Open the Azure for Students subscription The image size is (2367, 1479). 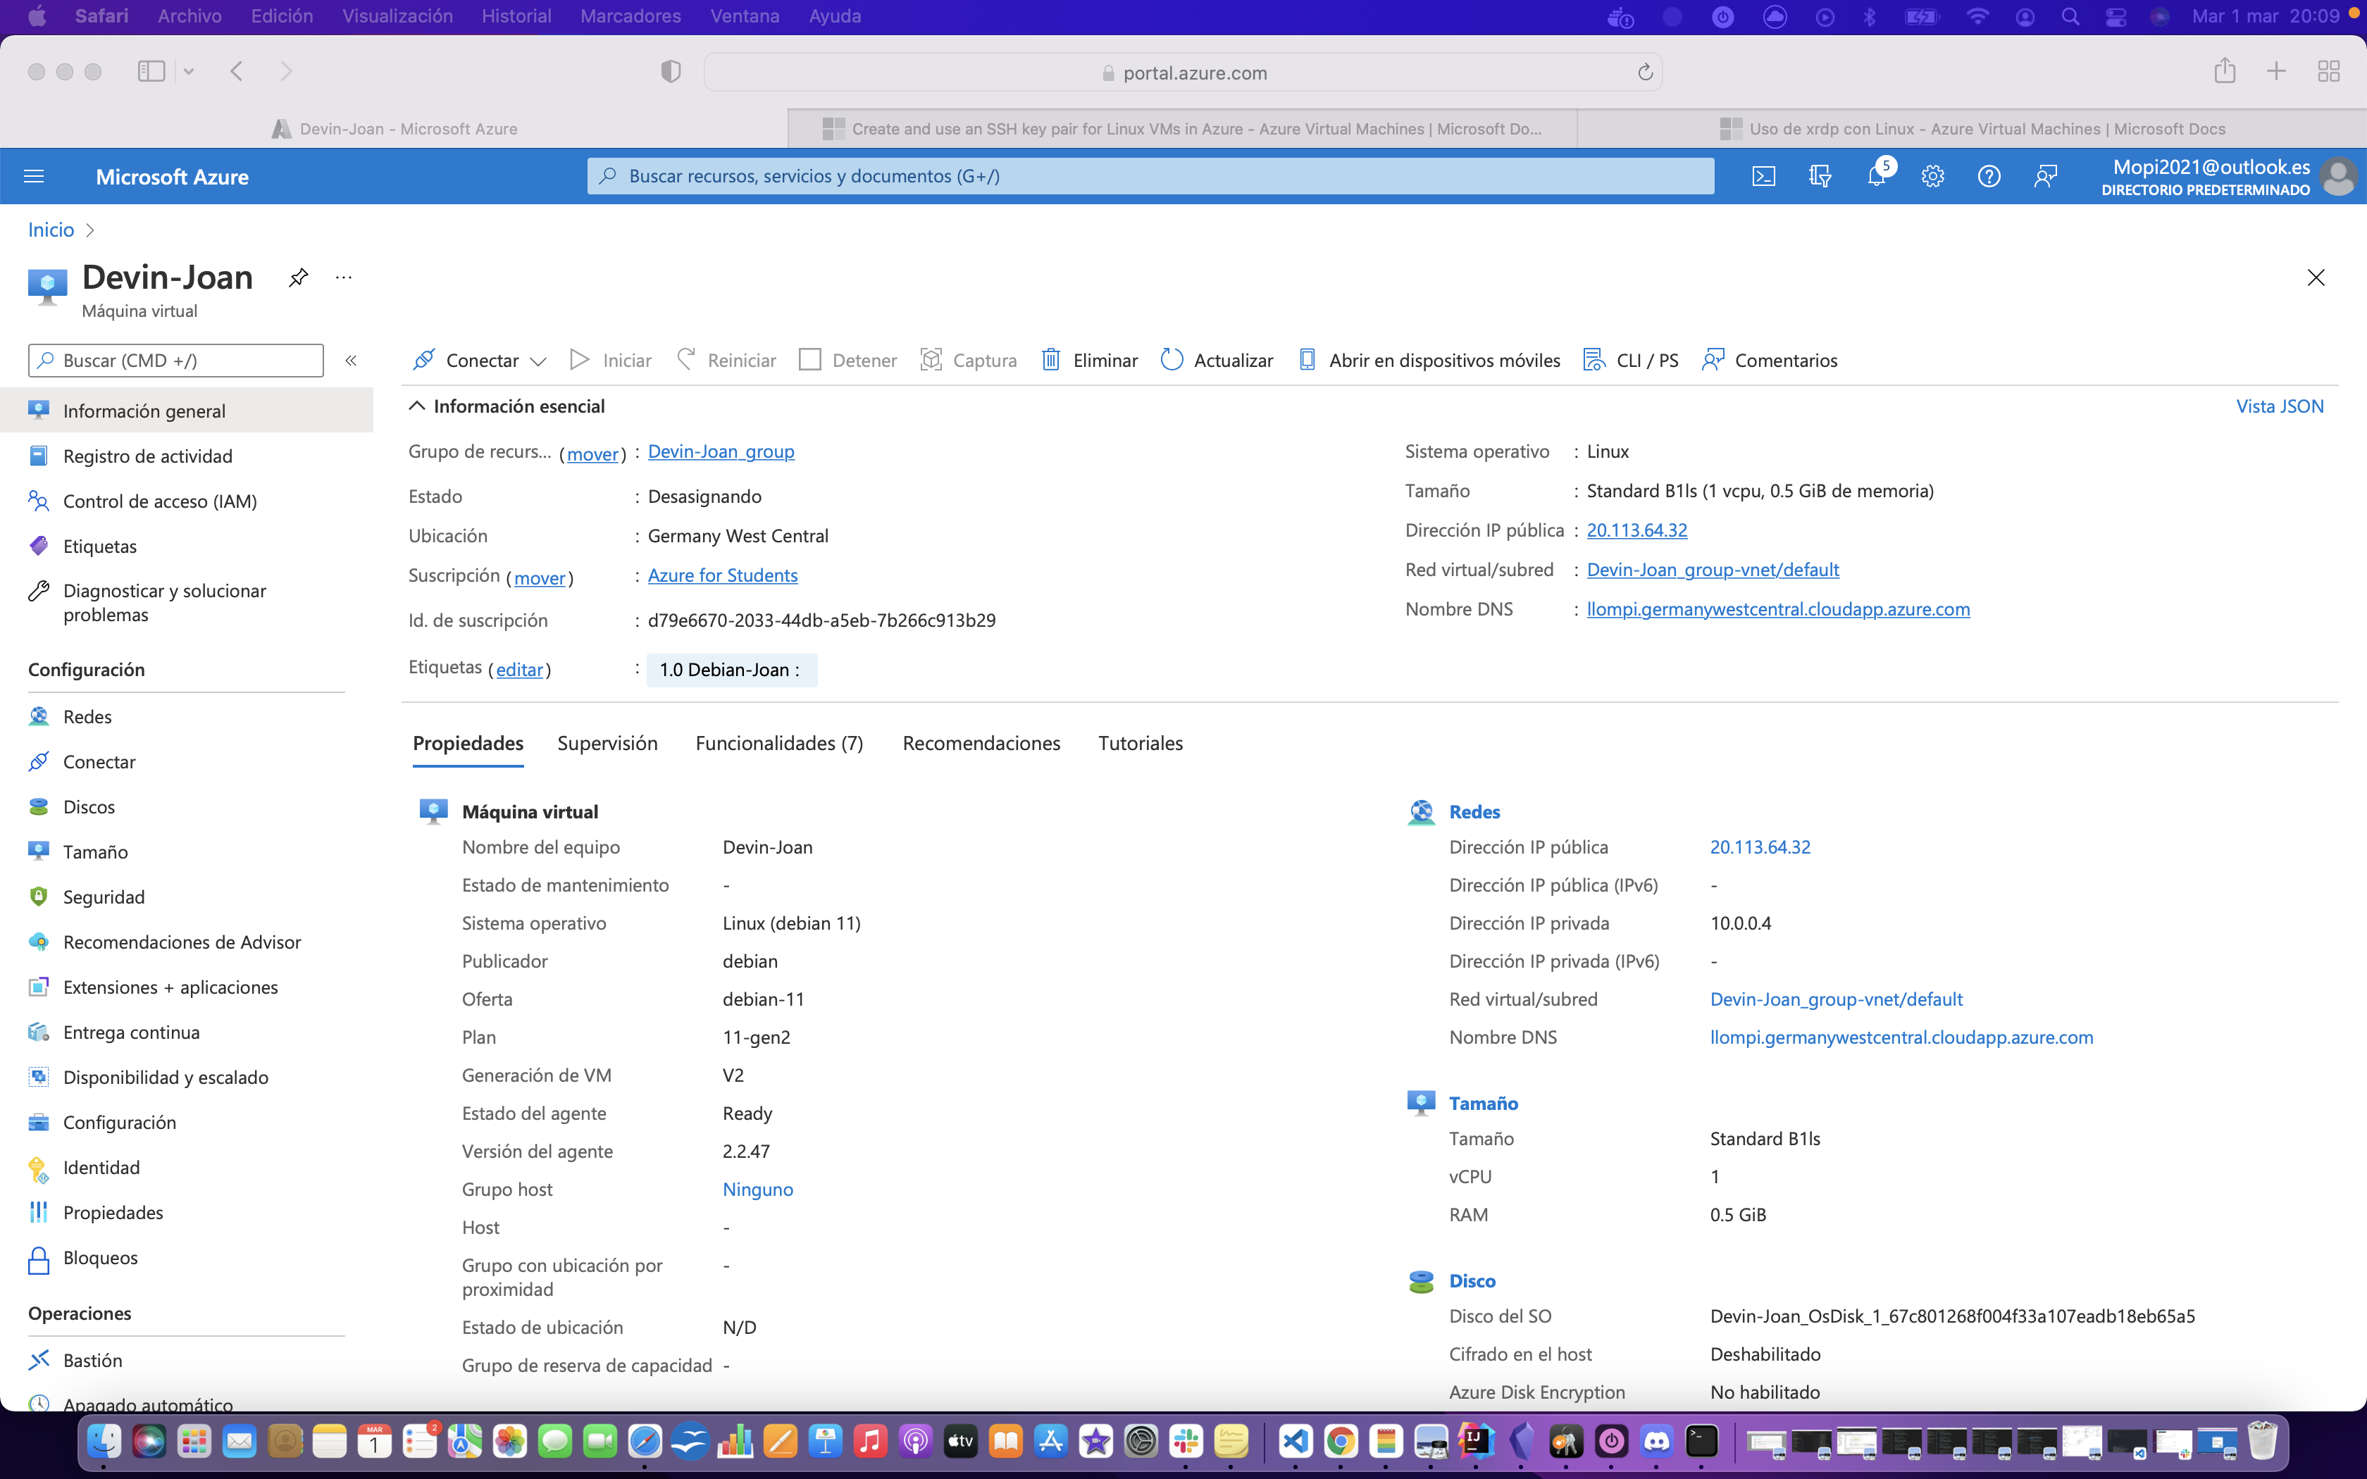722,575
